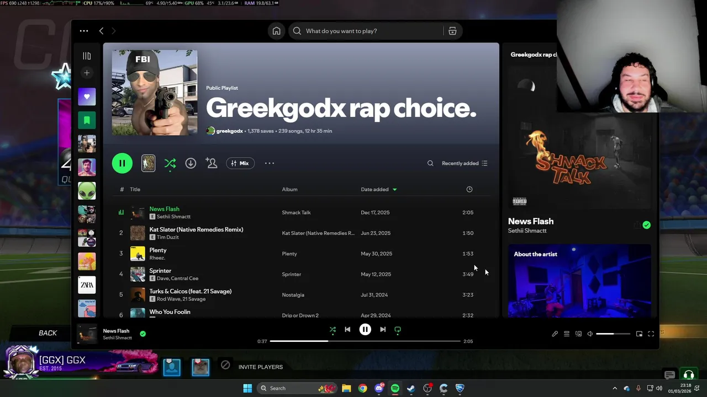Screen dimensions: 707x397
Task: Click now-playing album thumbnail in bottom bar
Action: pos(87,334)
